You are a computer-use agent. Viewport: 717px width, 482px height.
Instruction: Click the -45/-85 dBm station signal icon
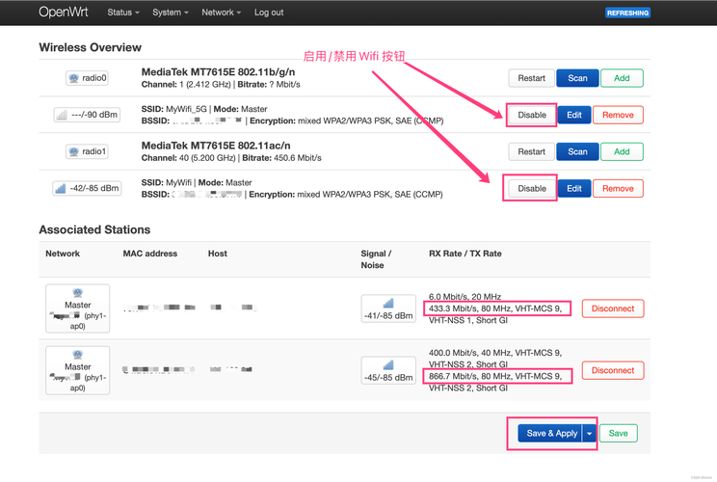pyautogui.click(x=388, y=370)
